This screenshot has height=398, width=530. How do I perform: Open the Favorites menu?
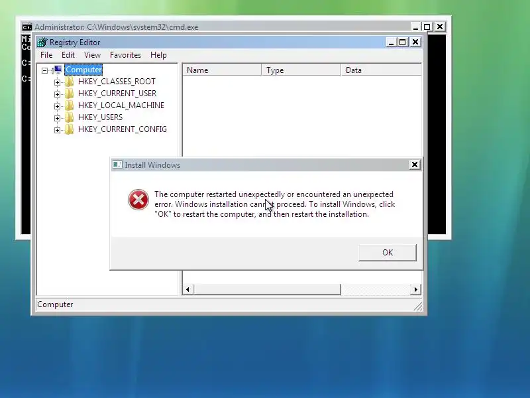125,55
